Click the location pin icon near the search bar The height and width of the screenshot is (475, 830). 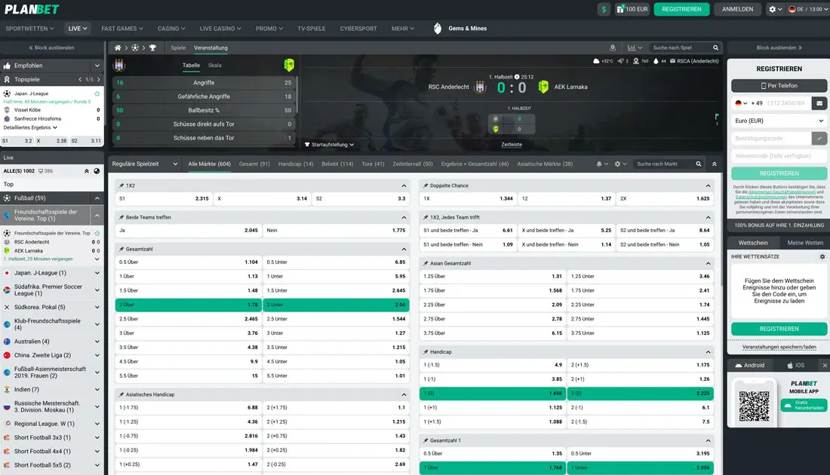point(613,47)
